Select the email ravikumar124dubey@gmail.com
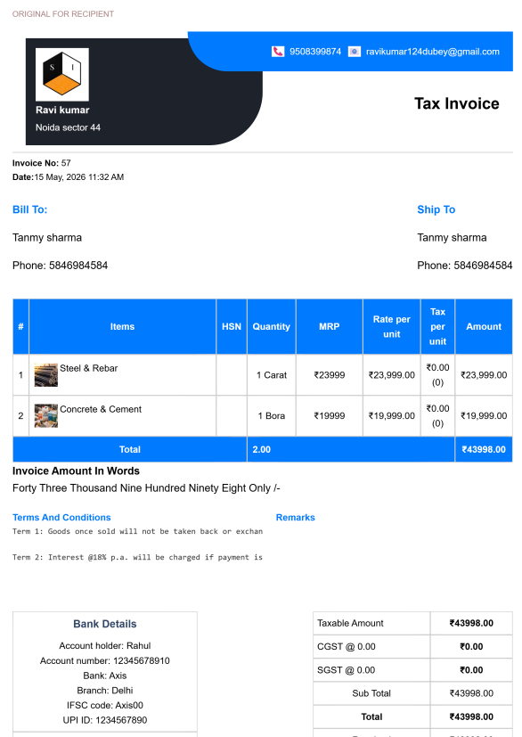The image size is (522, 737). (433, 52)
